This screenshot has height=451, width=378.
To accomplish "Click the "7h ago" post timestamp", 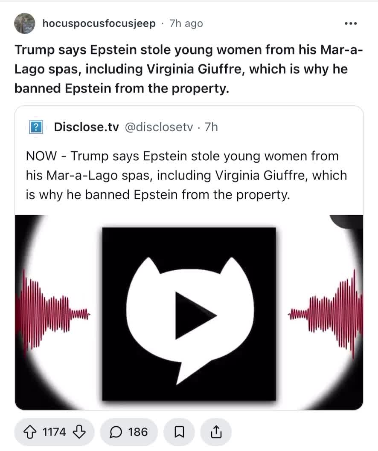I will click(186, 23).
